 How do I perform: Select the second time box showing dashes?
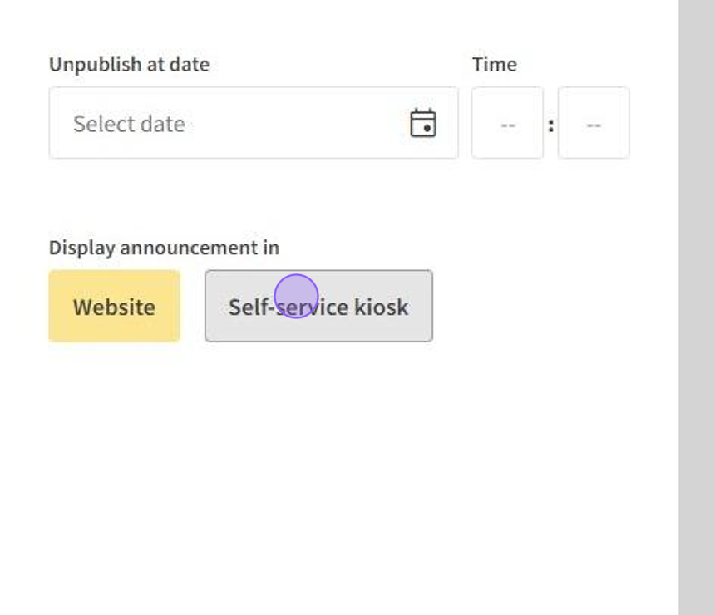(x=594, y=124)
